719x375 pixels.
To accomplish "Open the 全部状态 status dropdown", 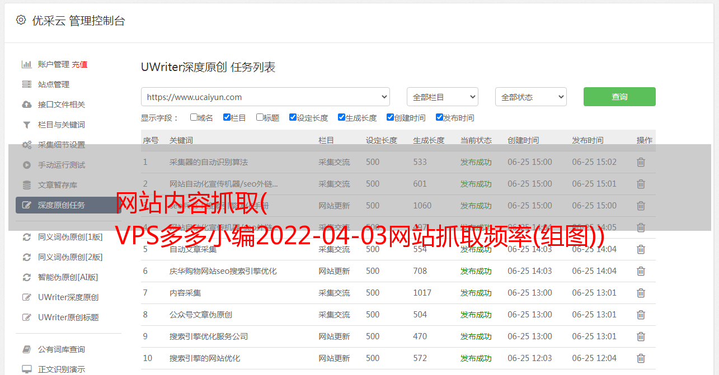I will [x=530, y=97].
